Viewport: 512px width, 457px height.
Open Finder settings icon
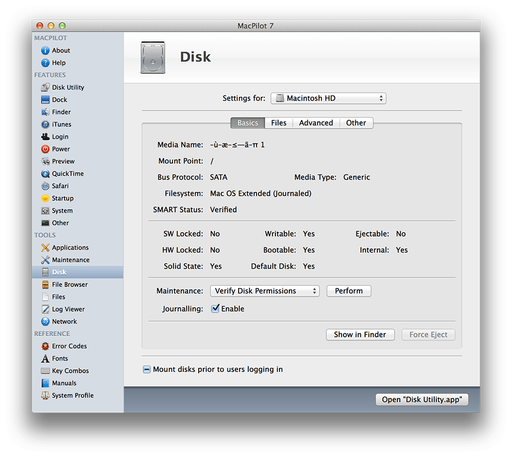click(x=45, y=112)
